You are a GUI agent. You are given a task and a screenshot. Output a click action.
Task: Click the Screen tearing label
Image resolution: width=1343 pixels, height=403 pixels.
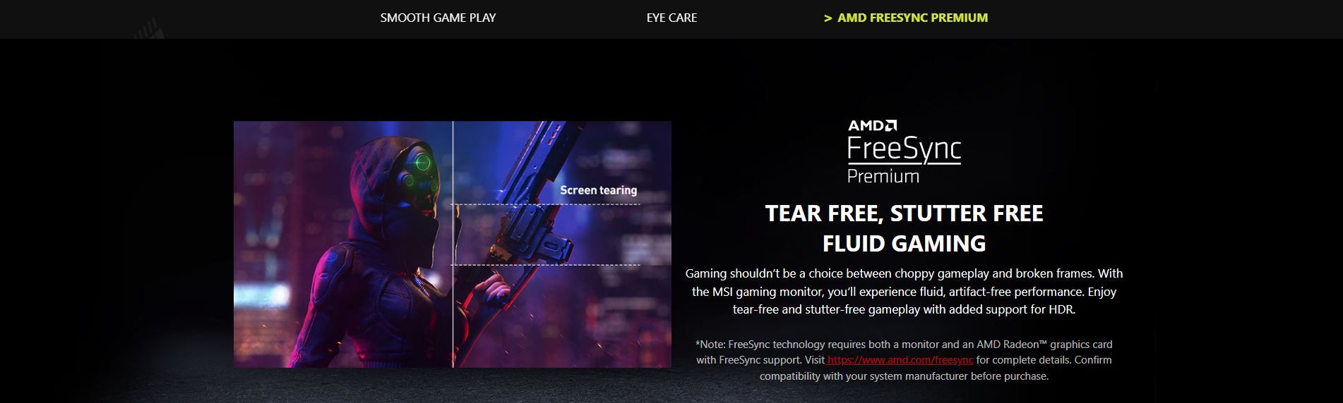click(x=598, y=190)
